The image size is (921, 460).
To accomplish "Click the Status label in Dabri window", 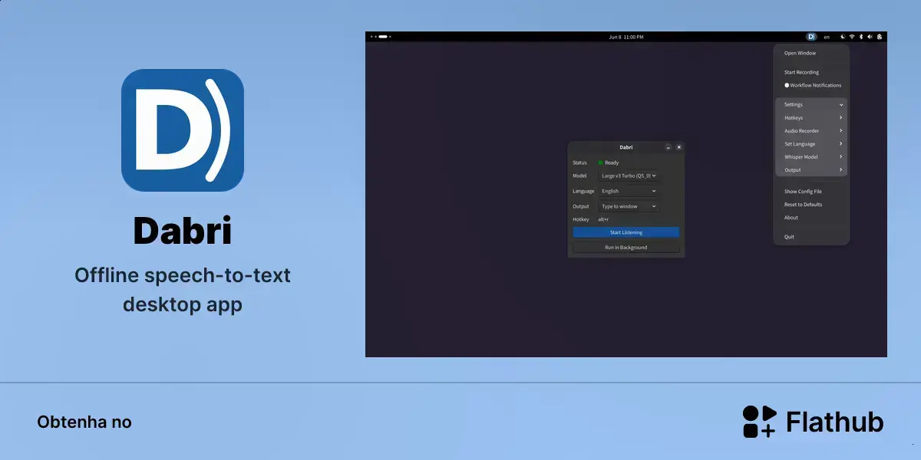I will tap(579, 163).
